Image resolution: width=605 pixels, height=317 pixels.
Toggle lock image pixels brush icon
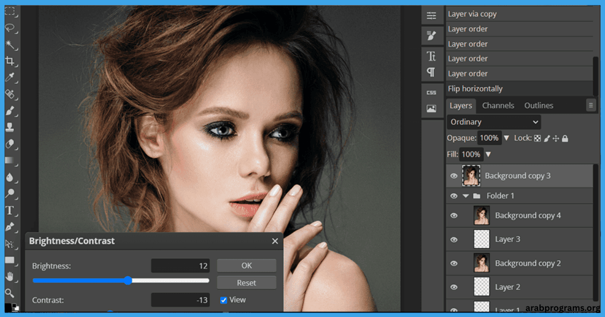tap(547, 138)
